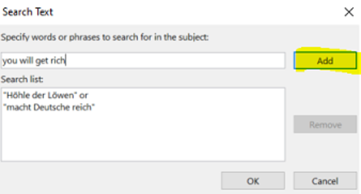Click the "or" connector in search list
This screenshot has width=361, height=194.
click(83, 95)
